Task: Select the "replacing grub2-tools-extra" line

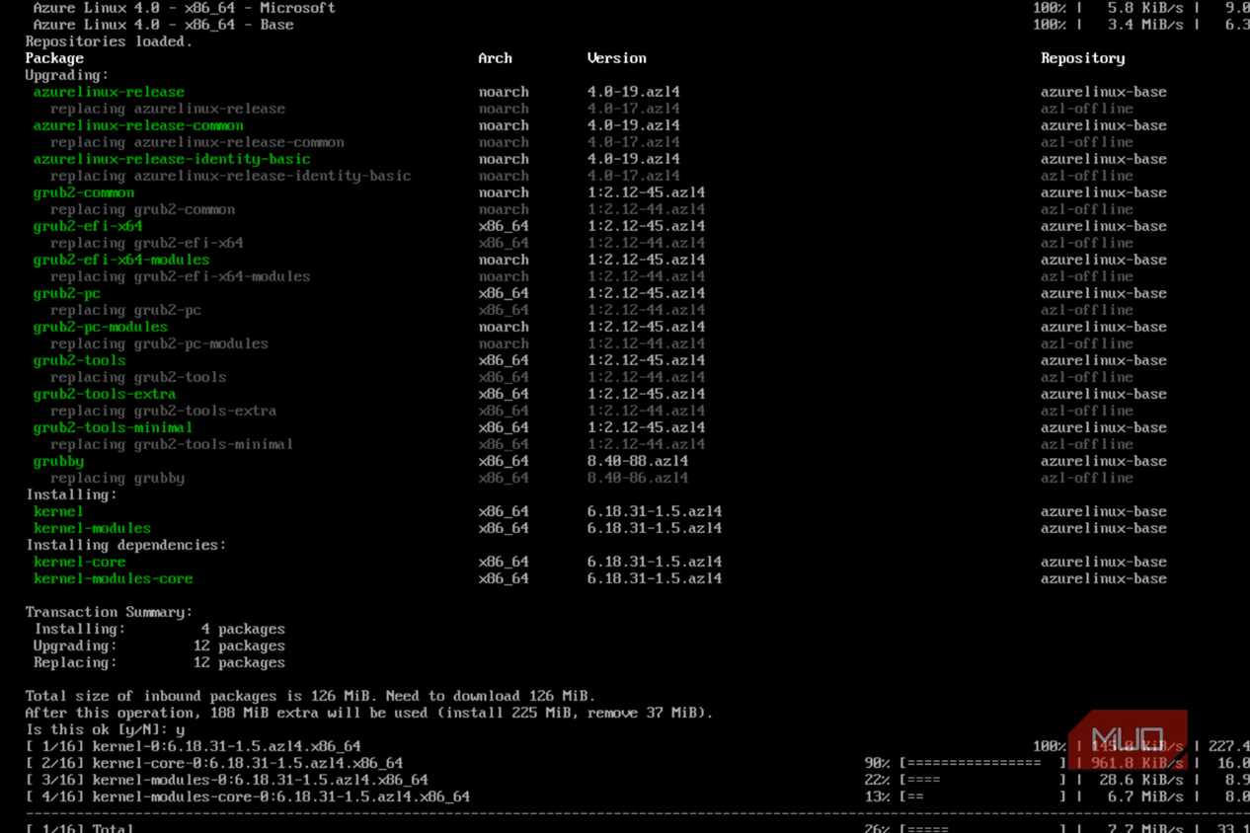Action: [x=163, y=411]
